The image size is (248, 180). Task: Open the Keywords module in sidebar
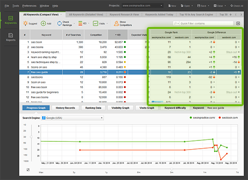[x=11, y=20]
